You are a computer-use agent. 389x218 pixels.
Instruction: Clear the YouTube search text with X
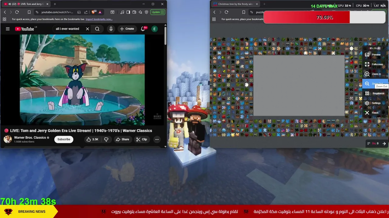(x=88, y=29)
